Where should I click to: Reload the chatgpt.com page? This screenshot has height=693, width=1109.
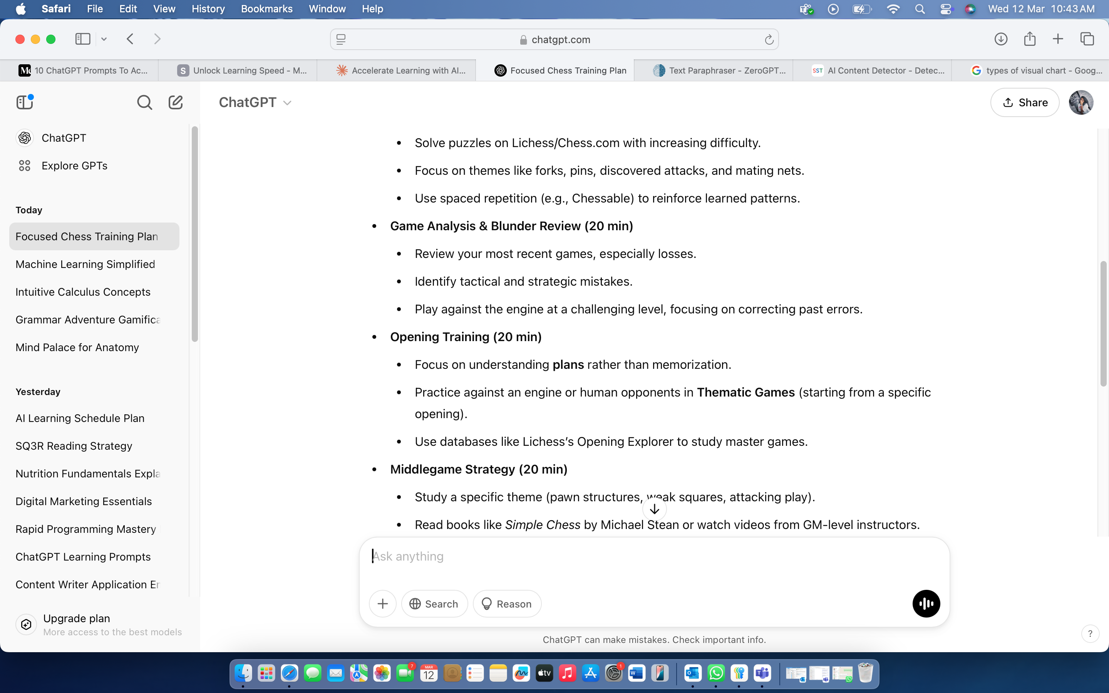[769, 40]
